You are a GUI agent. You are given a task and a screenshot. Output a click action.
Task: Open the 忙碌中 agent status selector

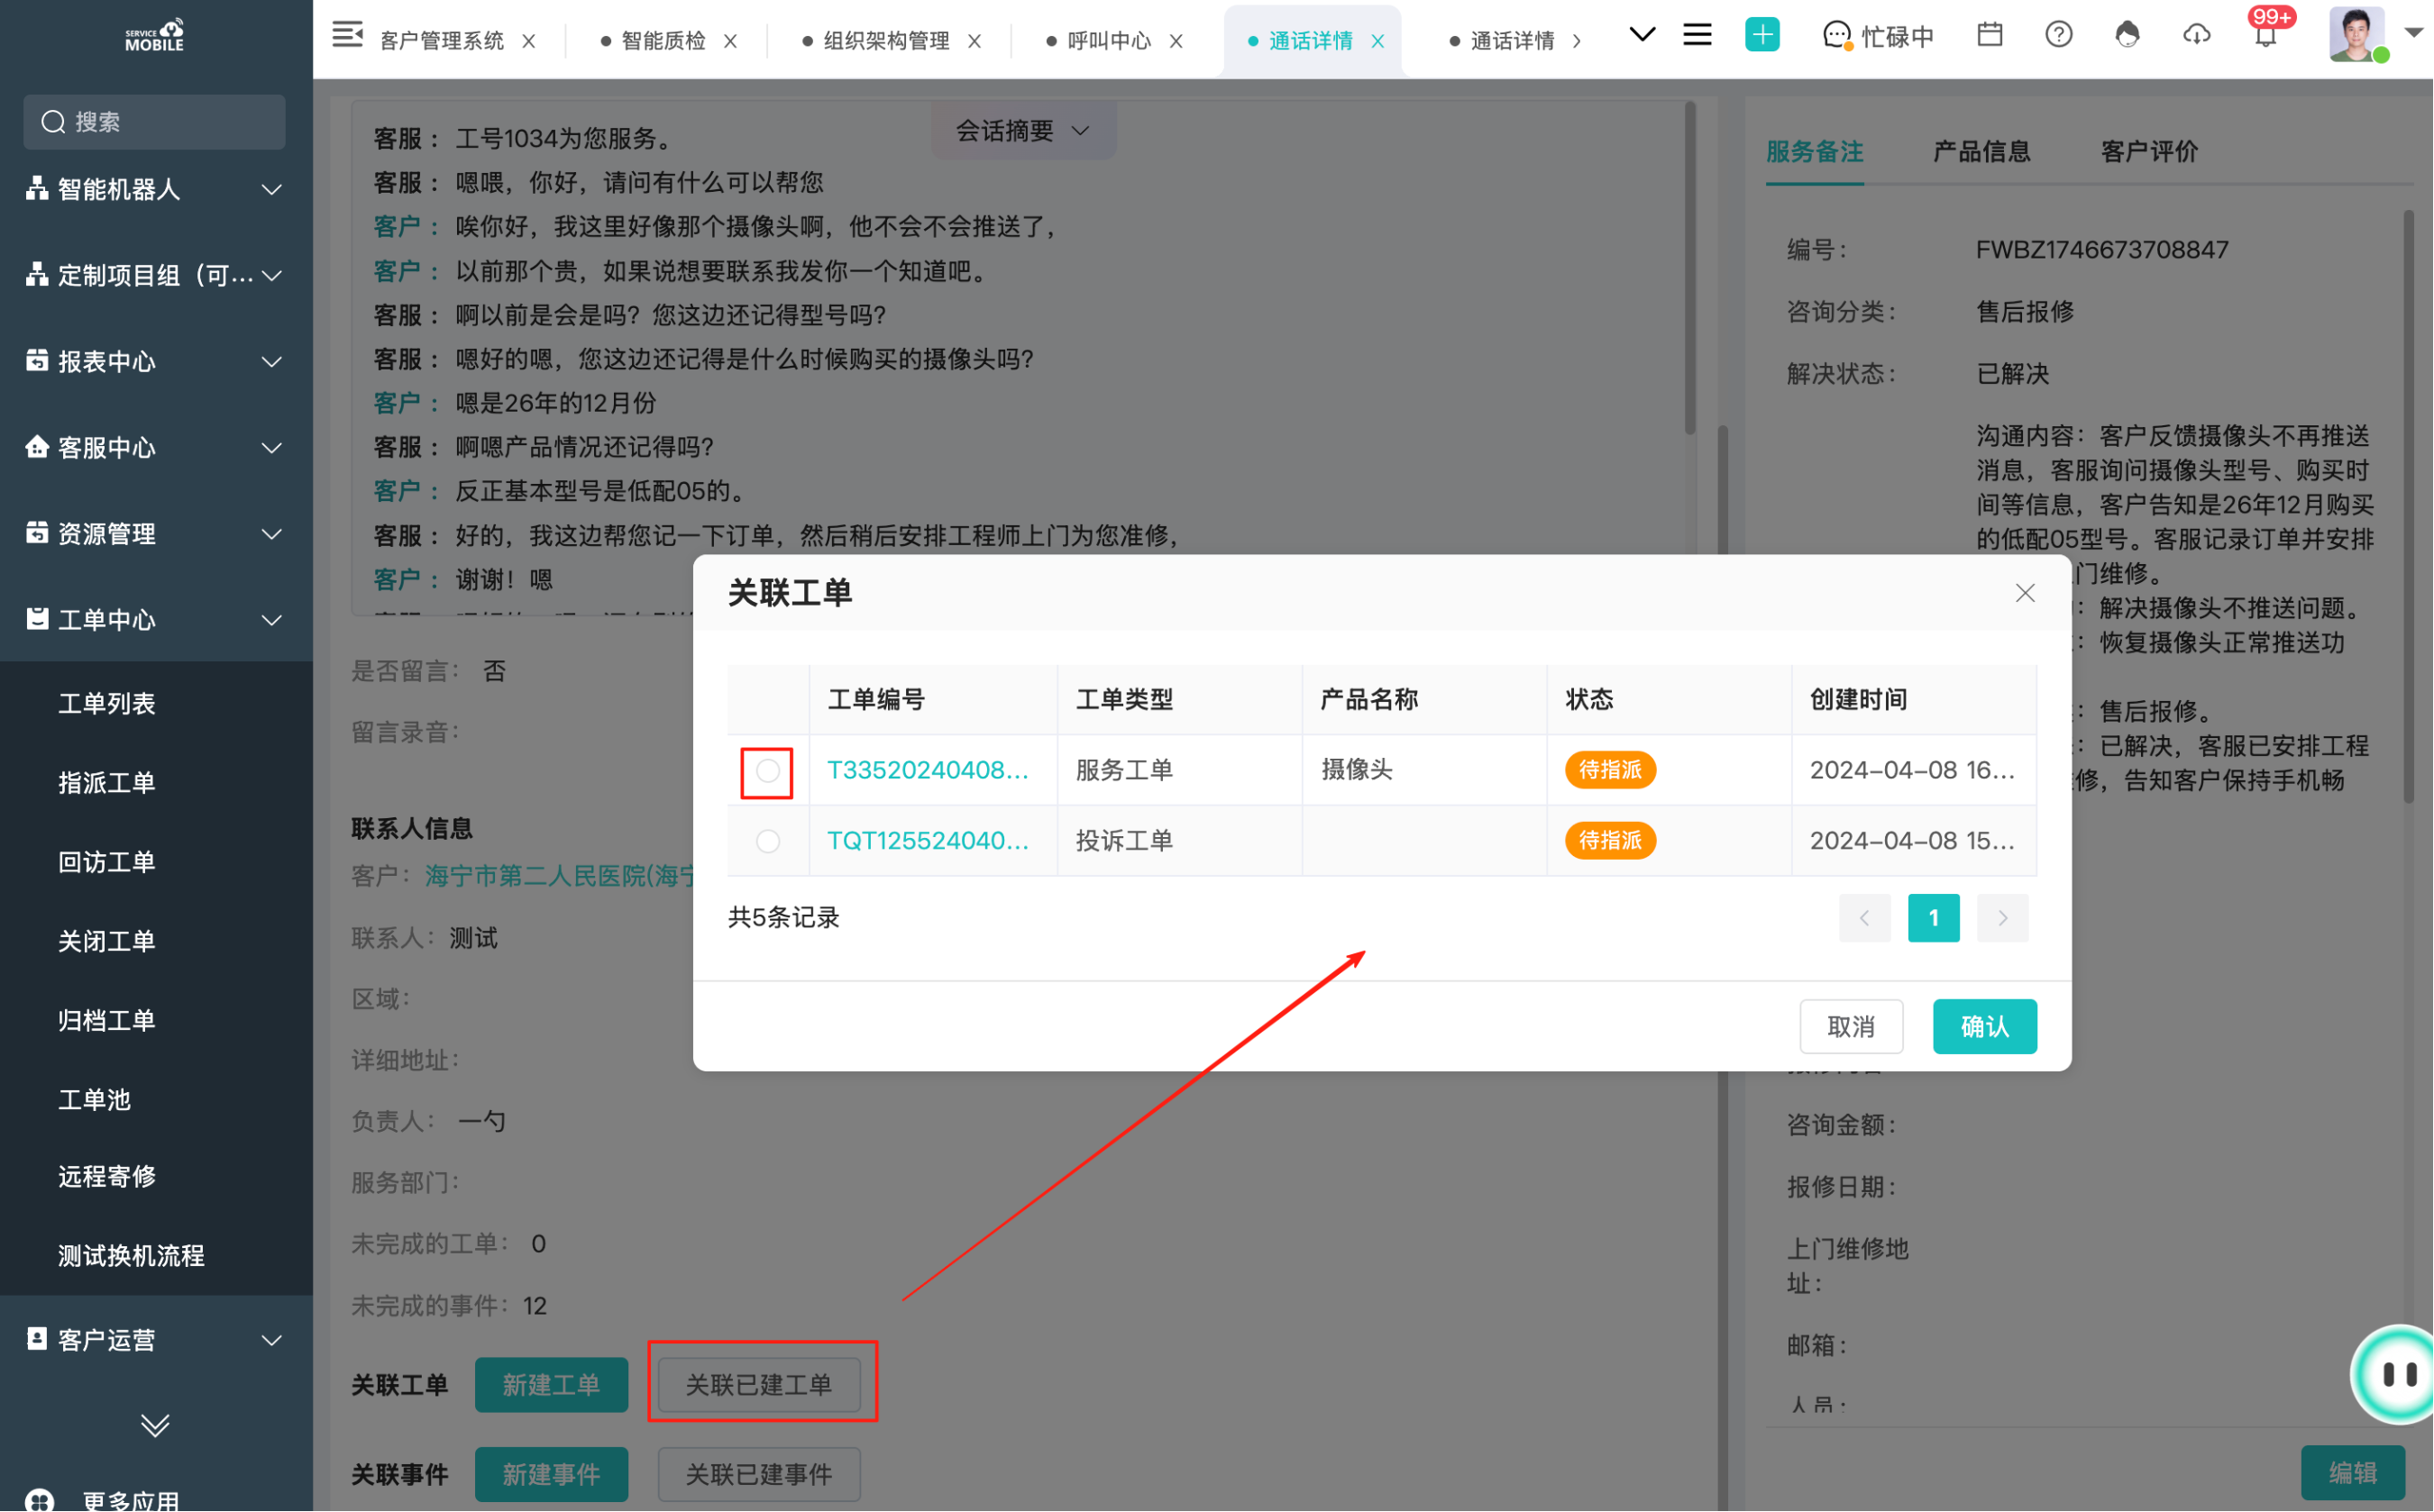click(1879, 37)
